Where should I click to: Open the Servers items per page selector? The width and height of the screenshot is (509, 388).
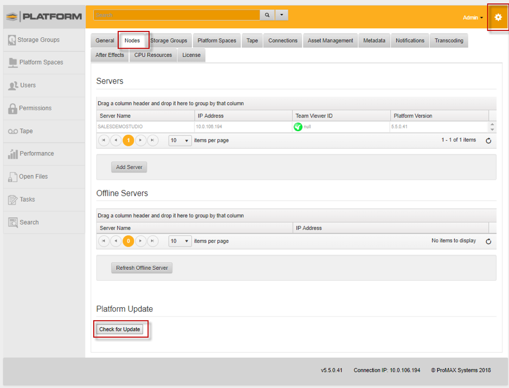179,140
